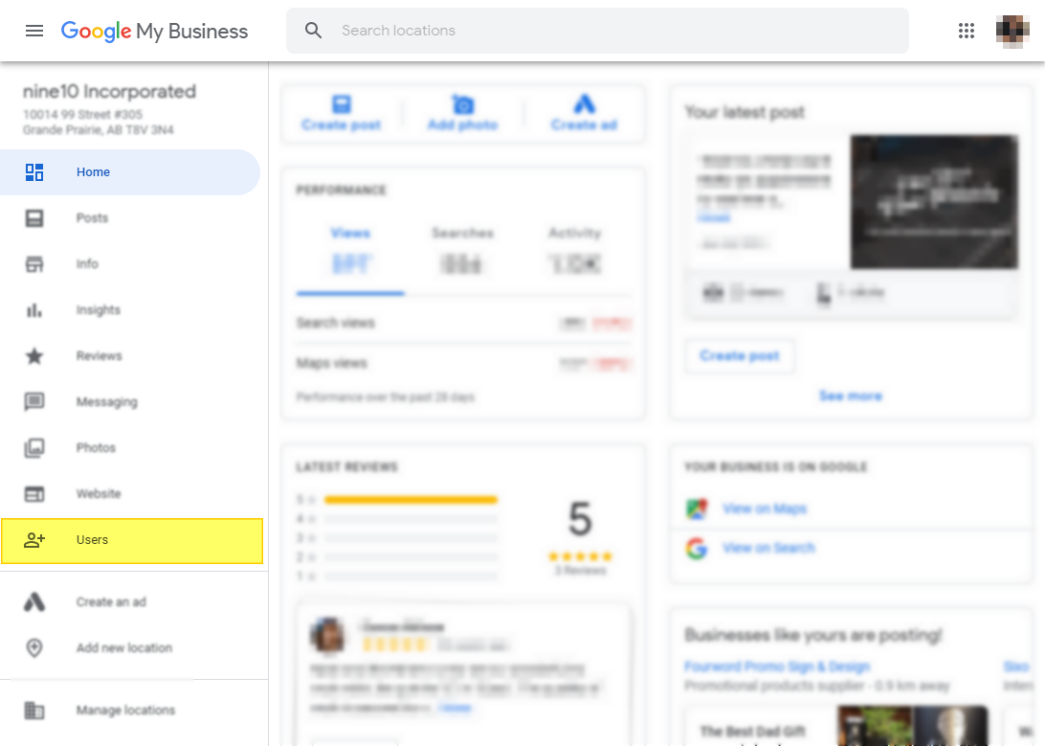Select Users in the sidebar
This screenshot has width=1045, height=746.
pyautogui.click(x=92, y=540)
